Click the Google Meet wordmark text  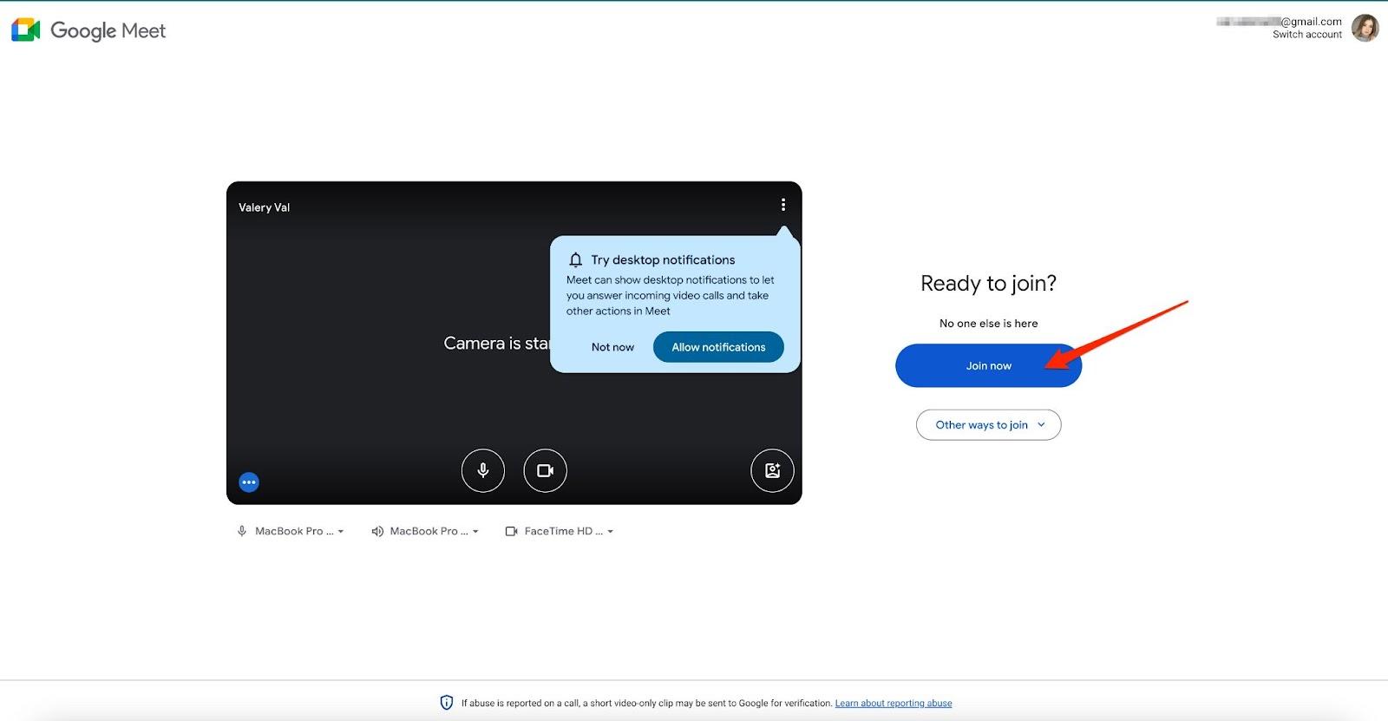point(108,31)
